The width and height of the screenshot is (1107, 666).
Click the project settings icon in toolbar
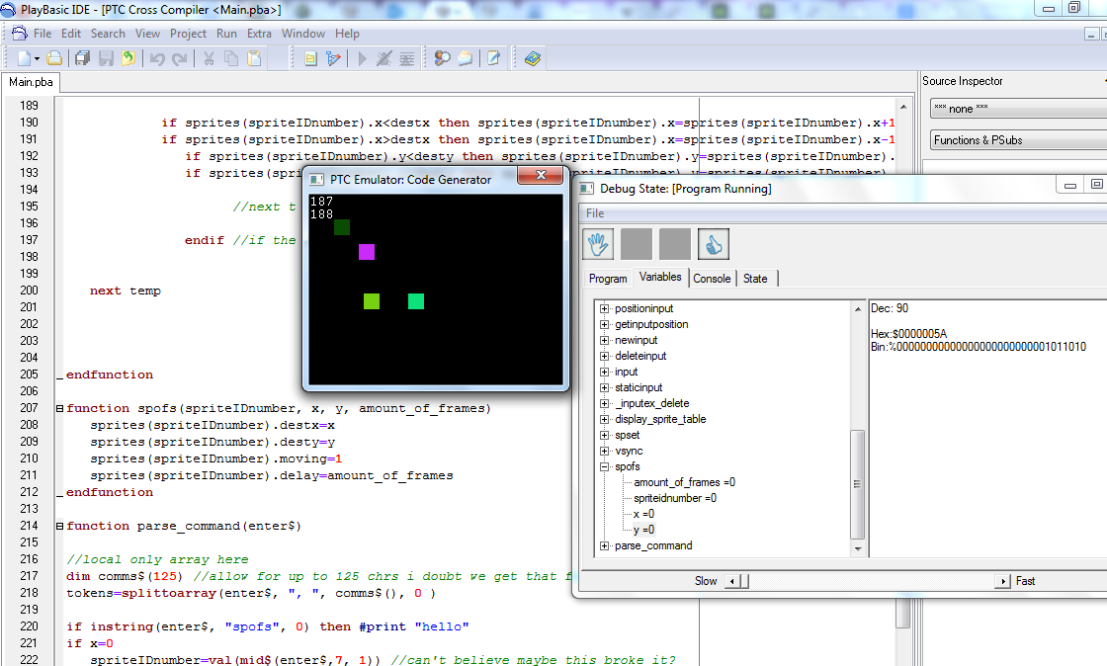tap(310, 58)
